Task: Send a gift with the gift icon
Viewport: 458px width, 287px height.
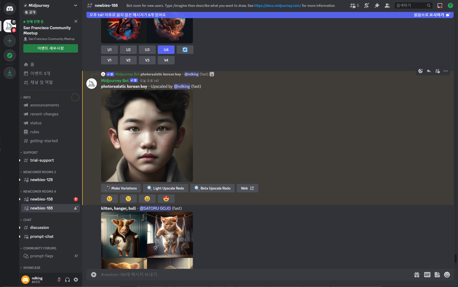Action: 417,275
